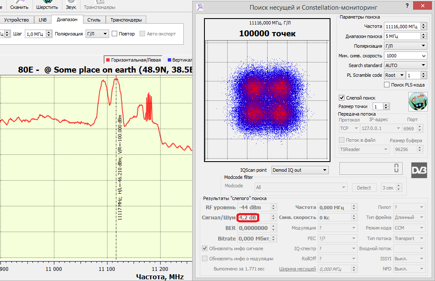Adjust the PL Scramble code number stepper
This screenshot has width=435, height=281.
[423, 75]
